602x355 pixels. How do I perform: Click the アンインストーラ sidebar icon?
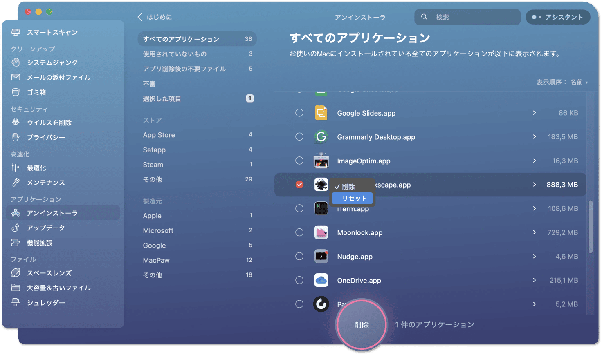pyautogui.click(x=16, y=213)
